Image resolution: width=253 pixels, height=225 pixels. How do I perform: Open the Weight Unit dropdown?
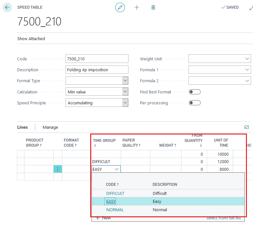point(247,59)
